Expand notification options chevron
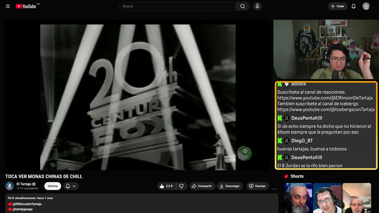This screenshot has width=379, height=213. 74,186
